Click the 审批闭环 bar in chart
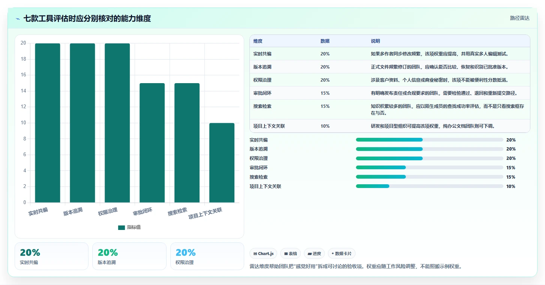This screenshot has width=545, height=285. [152, 143]
